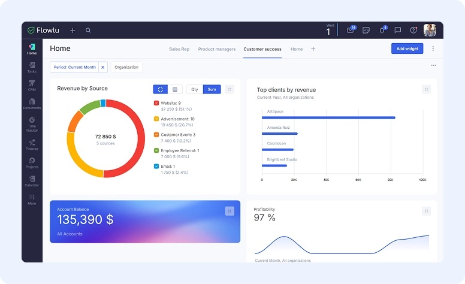Screen dimensions: 465x284
Task: Add a new dashboard tab with plus
Action: point(313,49)
